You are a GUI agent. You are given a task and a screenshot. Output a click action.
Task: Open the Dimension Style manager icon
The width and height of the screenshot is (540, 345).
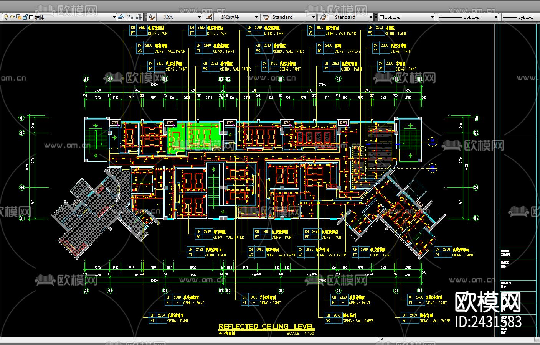click(209, 17)
